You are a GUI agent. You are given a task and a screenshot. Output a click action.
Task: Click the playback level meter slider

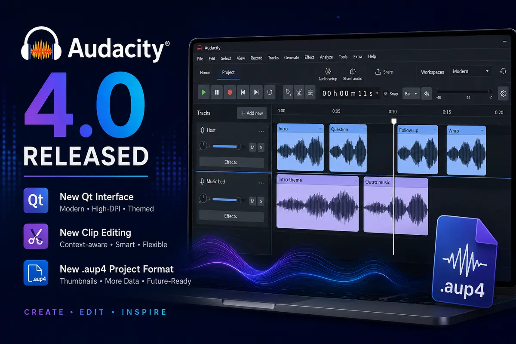point(465,91)
